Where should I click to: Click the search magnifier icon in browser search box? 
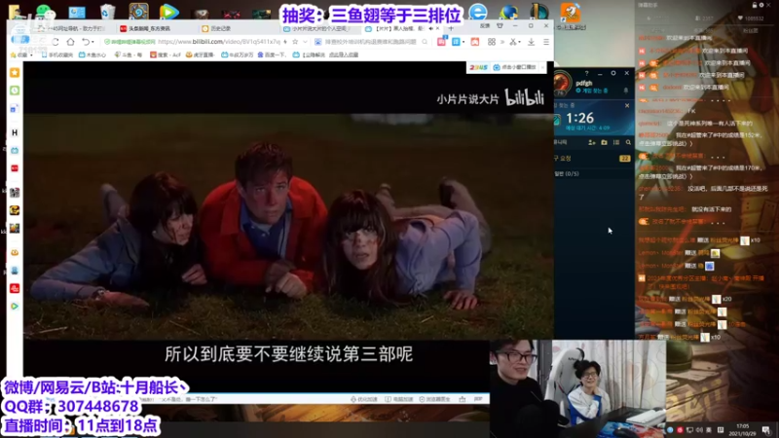tap(425, 42)
